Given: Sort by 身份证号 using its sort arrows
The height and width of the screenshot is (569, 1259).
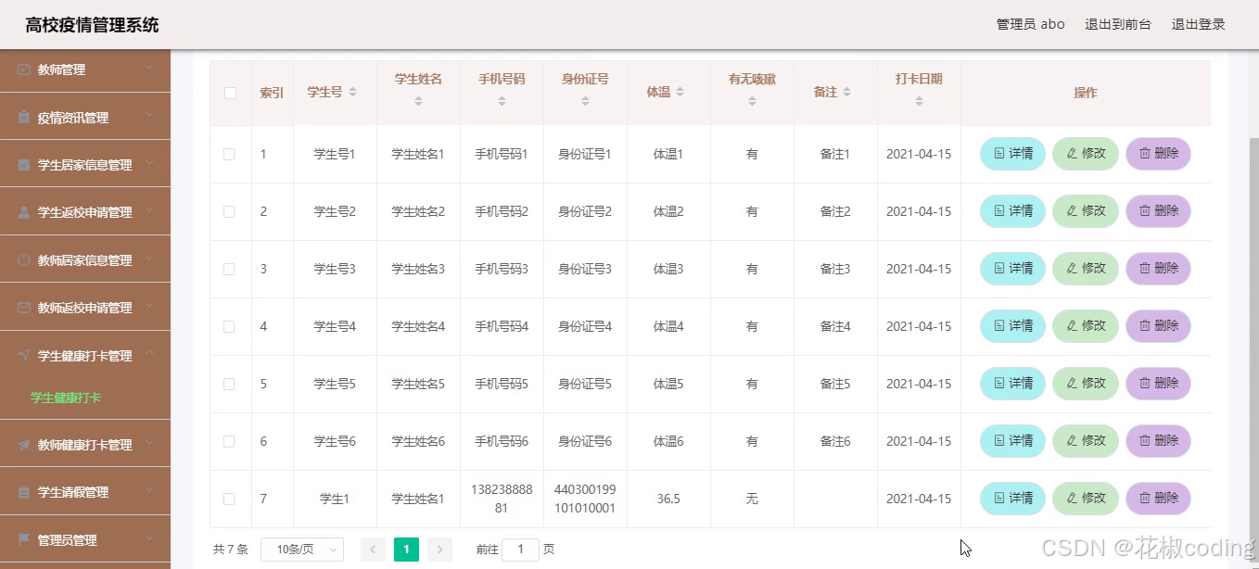Looking at the screenshot, I should click(585, 101).
